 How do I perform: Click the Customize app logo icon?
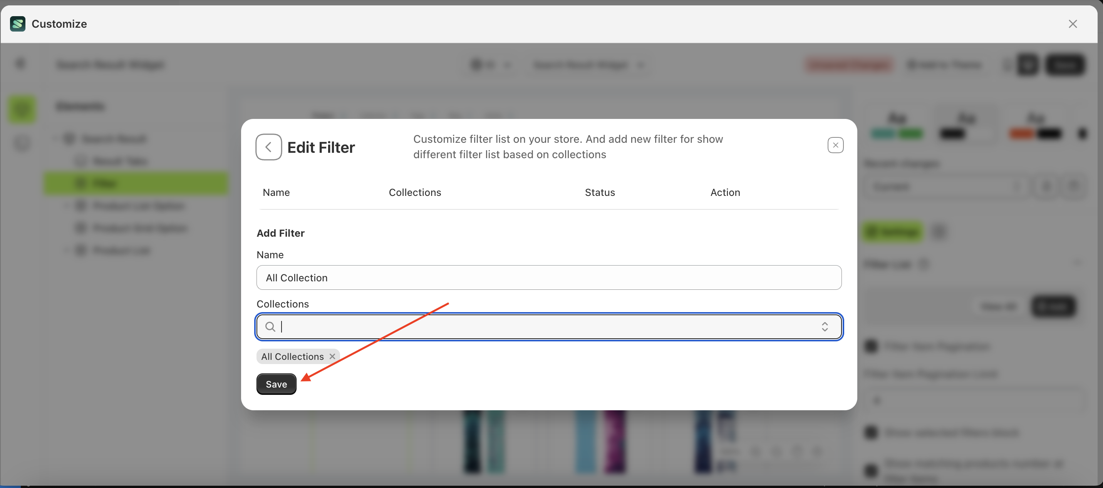tap(18, 24)
